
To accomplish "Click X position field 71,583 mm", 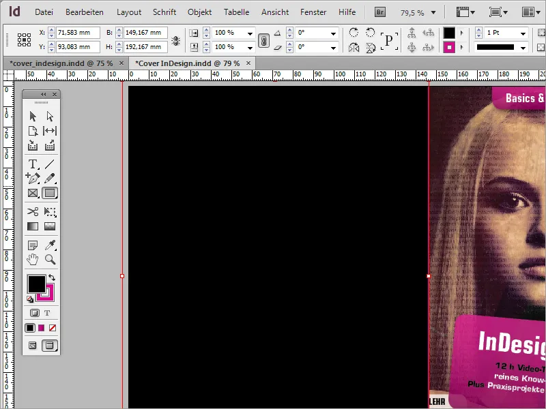I will point(78,33).
